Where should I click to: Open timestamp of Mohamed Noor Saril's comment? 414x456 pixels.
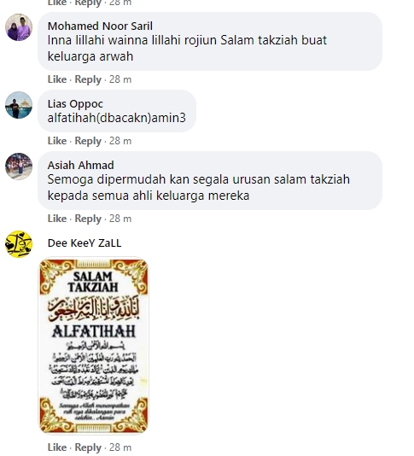coord(120,79)
